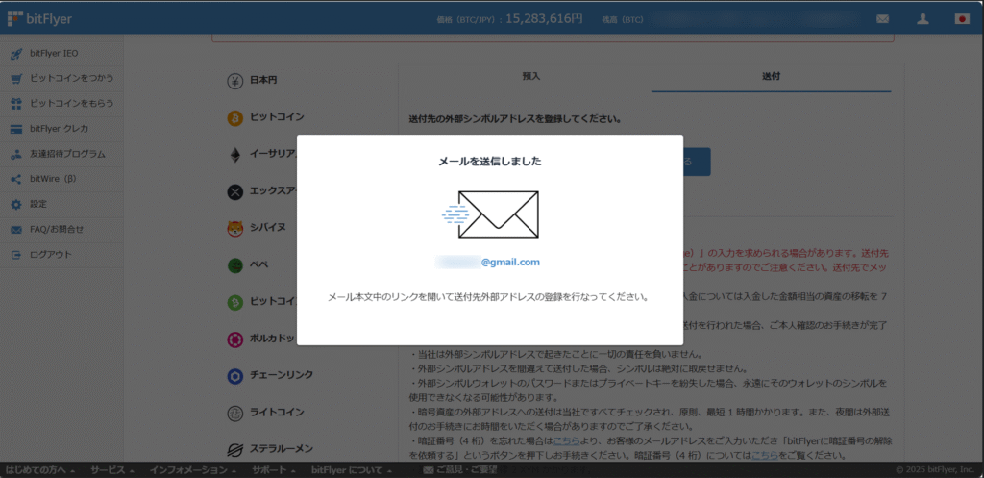Select the yen icon for 日本円
The image size is (984, 478).
point(234,81)
